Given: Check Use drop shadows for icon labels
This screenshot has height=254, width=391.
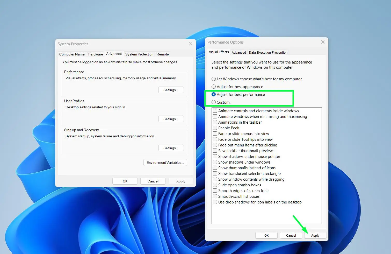Looking at the screenshot, I should coord(215,202).
